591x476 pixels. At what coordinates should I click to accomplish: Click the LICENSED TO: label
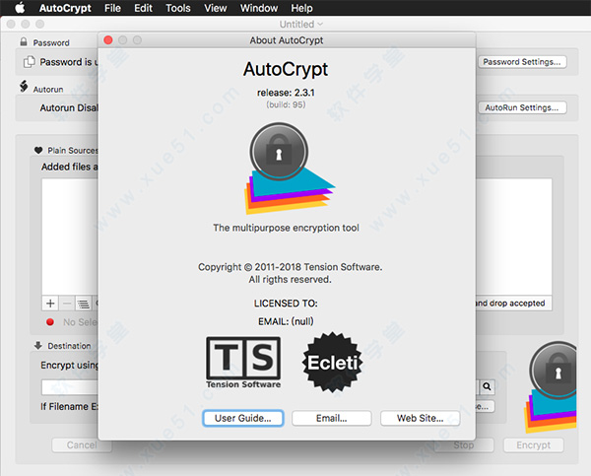coord(286,304)
